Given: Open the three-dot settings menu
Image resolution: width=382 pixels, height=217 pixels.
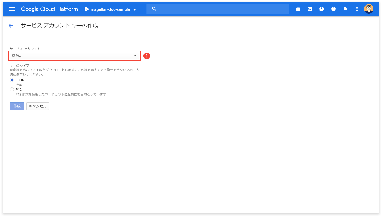Looking at the screenshot, I should coord(357,9).
